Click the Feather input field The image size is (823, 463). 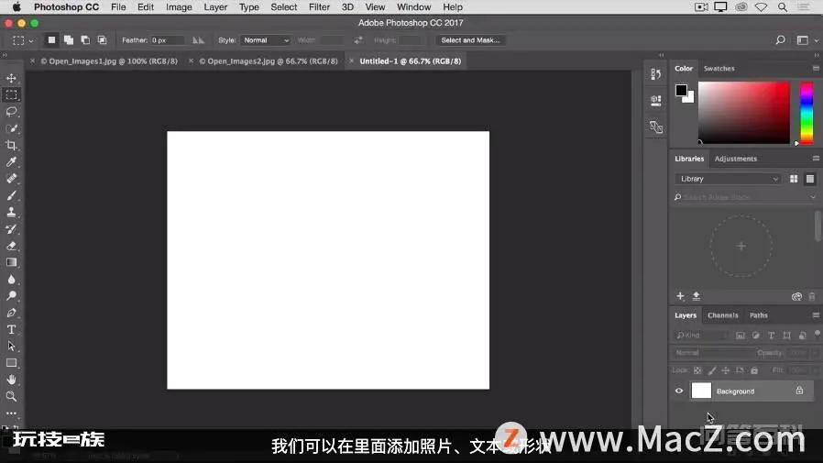(x=168, y=40)
